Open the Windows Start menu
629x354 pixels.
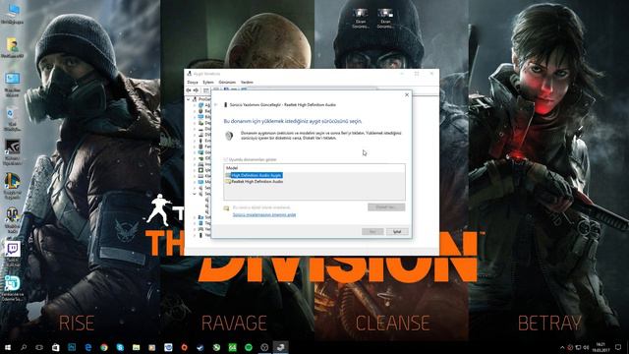tap(8, 347)
